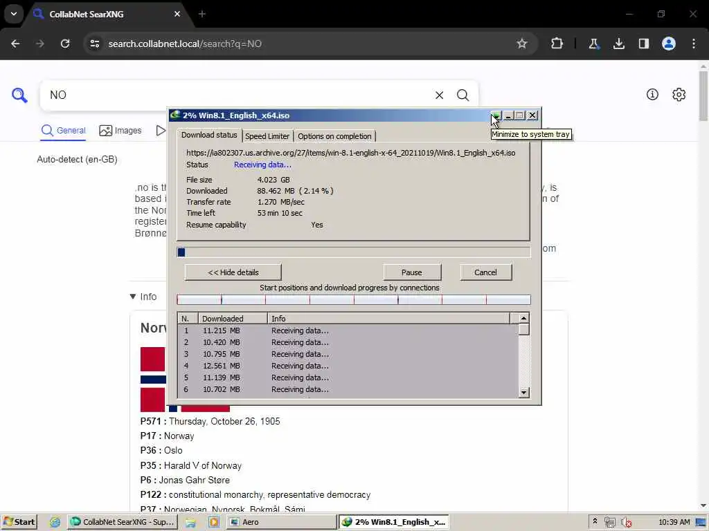Go forward in browser history
The image size is (709, 531).
(39, 44)
